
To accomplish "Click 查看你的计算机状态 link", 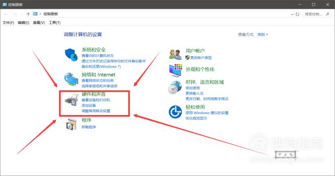I will coord(98,56).
